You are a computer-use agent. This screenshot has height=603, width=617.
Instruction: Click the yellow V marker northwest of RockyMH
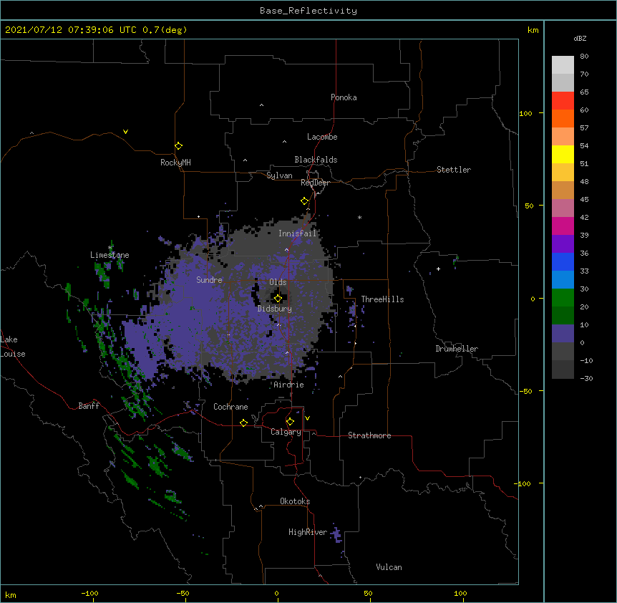pyautogui.click(x=125, y=132)
